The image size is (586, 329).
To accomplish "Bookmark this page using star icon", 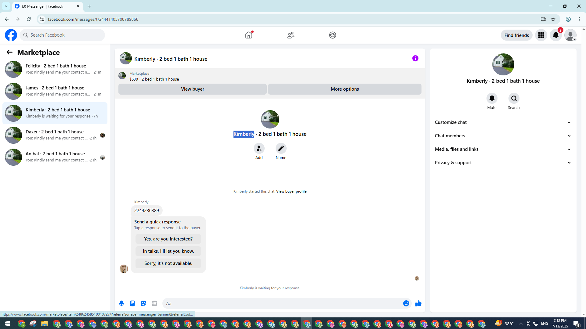I will [553, 19].
